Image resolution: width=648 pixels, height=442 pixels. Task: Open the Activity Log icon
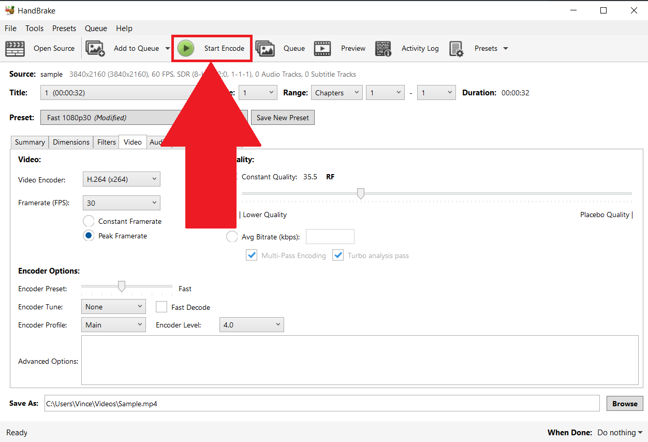[383, 48]
